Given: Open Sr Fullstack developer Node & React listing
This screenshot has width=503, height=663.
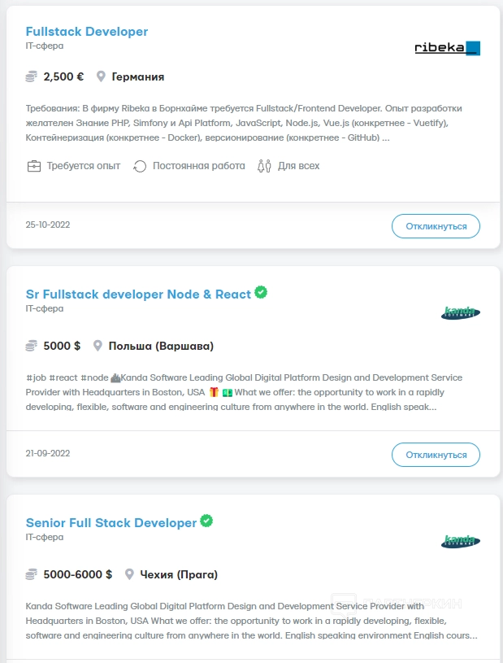Looking at the screenshot, I should (138, 294).
